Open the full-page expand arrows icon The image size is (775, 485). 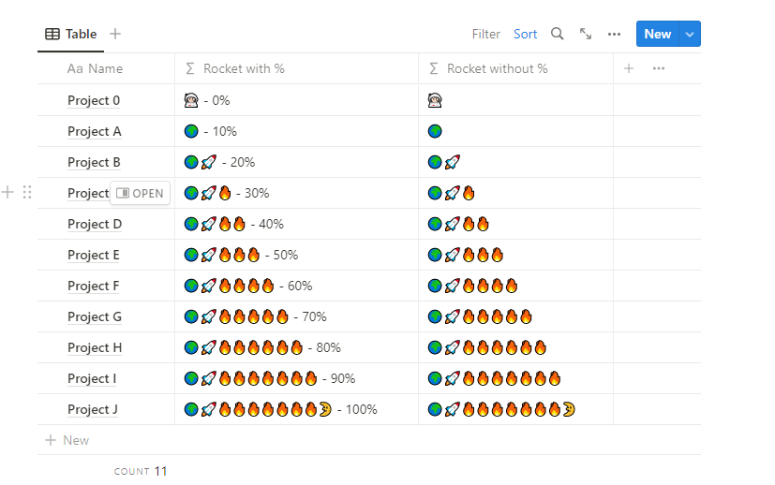tap(586, 34)
